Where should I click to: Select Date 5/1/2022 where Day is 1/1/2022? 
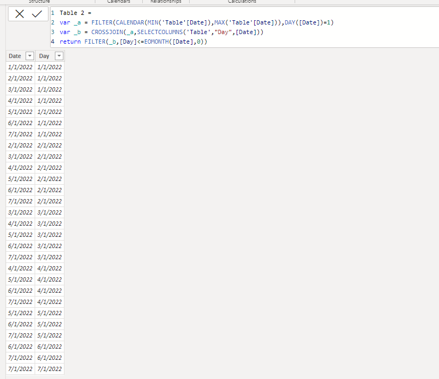click(x=20, y=112)
